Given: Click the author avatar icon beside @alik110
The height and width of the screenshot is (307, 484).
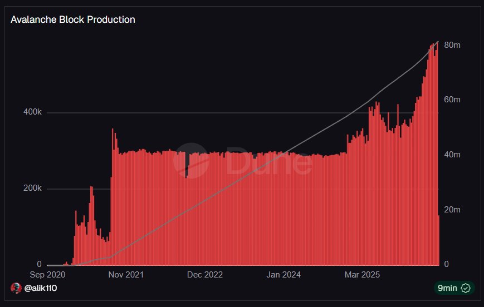Looking at the screenshot, I should [x=16, y=288].
